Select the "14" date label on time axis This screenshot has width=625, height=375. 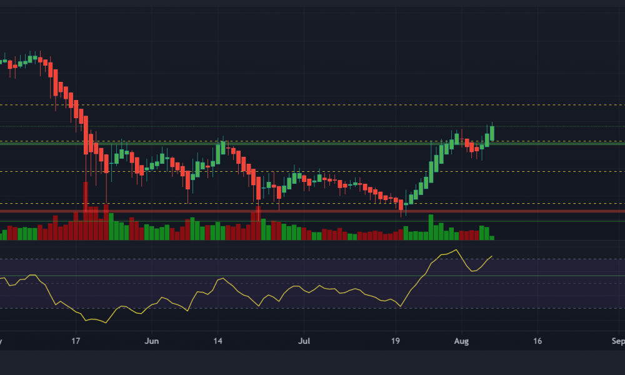coord(217,341)
